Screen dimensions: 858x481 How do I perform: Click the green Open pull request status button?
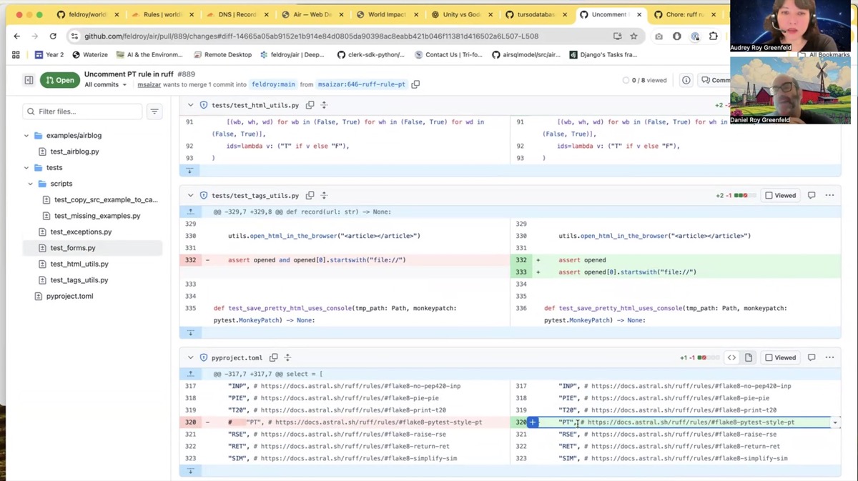click(x=59, y=79)
